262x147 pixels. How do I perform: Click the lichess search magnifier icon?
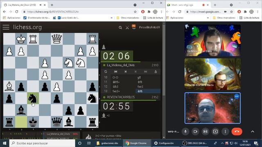pyautogui.click(x=120, y=27)
